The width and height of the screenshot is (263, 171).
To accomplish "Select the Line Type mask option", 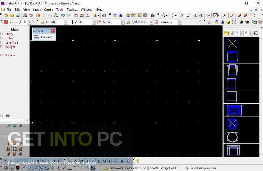I will pyautogui.click(x=12, y=42).
